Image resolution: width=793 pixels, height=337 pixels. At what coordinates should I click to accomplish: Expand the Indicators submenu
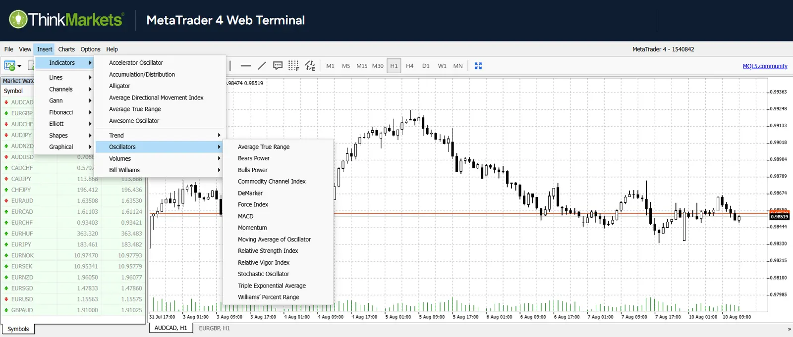pos(64,63)
